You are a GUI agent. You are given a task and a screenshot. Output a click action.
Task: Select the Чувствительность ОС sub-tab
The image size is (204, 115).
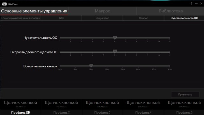click(184, 18)
